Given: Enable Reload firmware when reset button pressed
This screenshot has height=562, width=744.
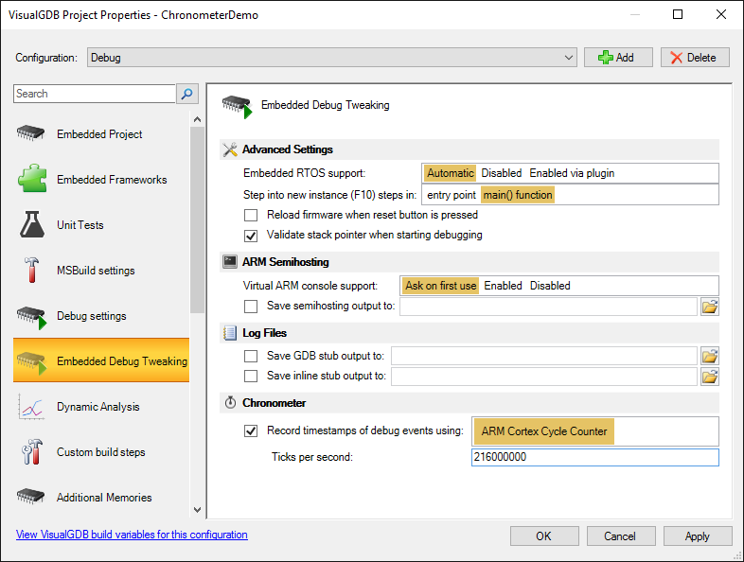Looking at the screenshot, I should 251,216.
